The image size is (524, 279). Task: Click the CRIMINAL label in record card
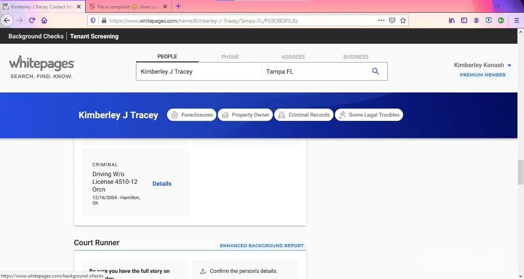(105, 165)
